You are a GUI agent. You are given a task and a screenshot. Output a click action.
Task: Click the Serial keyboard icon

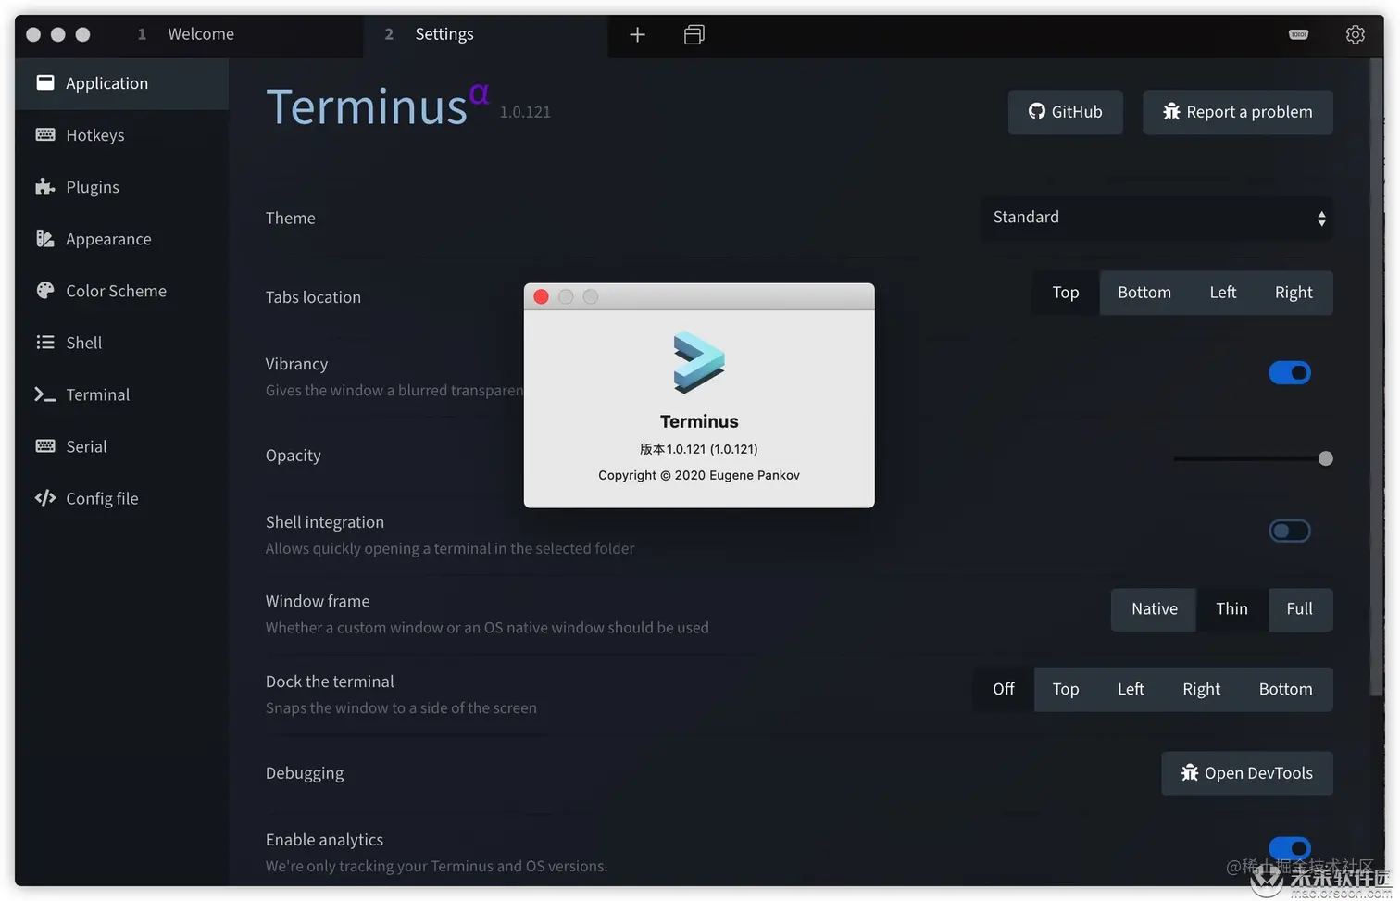44,446
